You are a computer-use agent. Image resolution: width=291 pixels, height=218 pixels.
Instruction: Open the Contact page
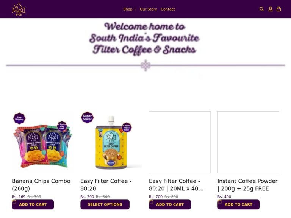pos(168,9)
